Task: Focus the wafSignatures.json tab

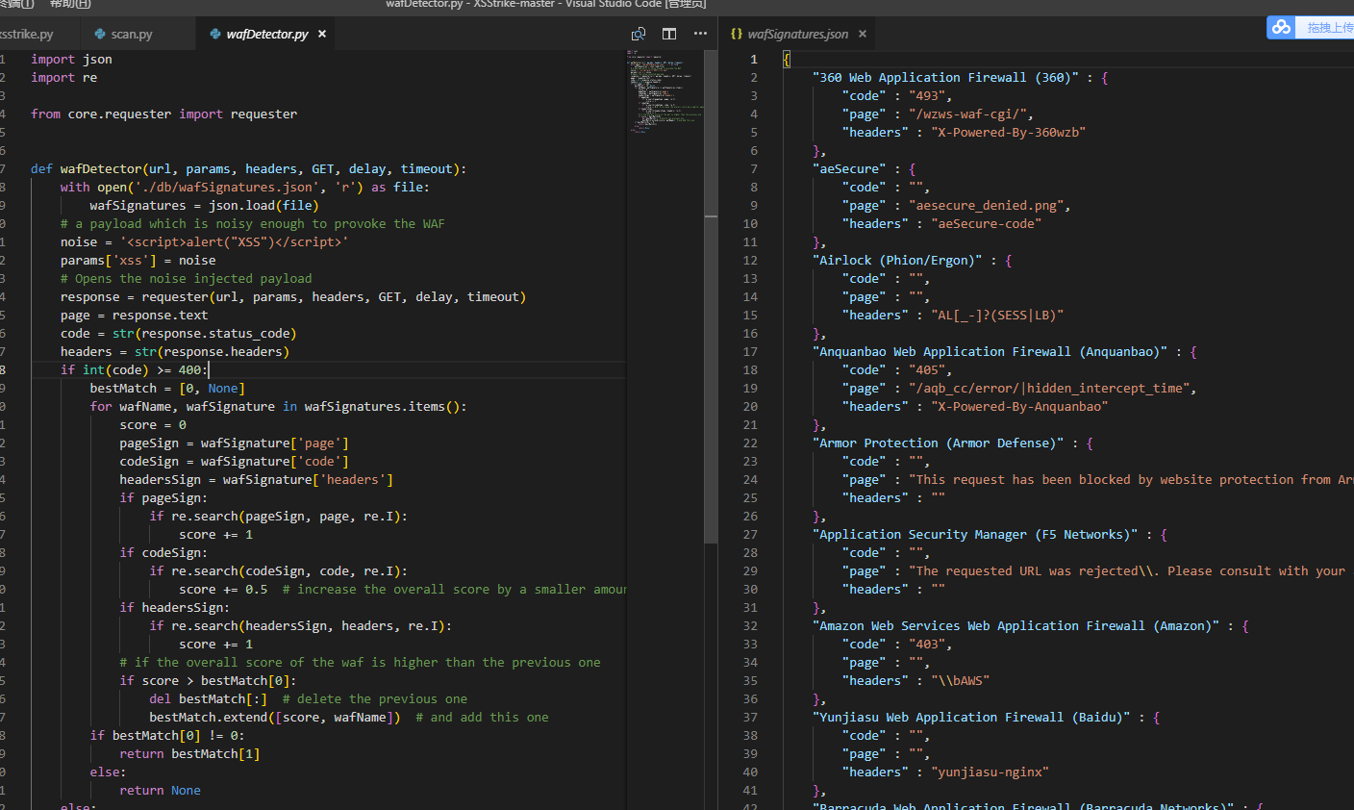Action: (797, 34)
